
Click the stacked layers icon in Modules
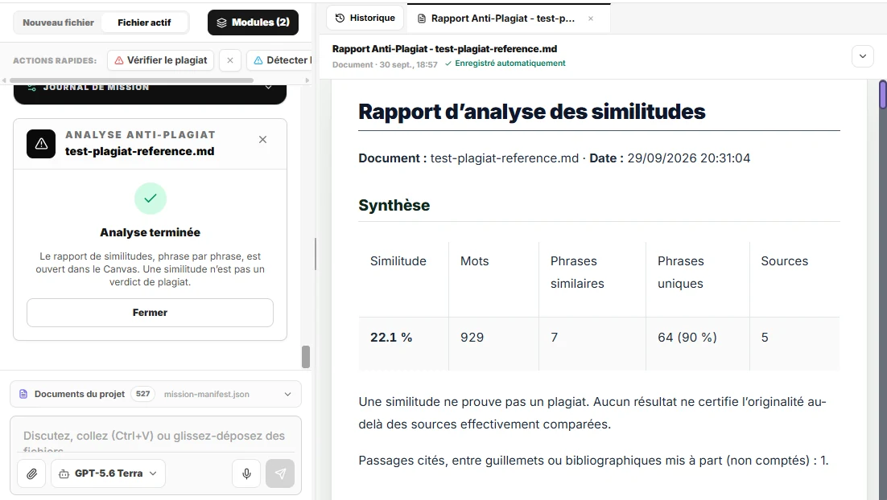point(222,23)
